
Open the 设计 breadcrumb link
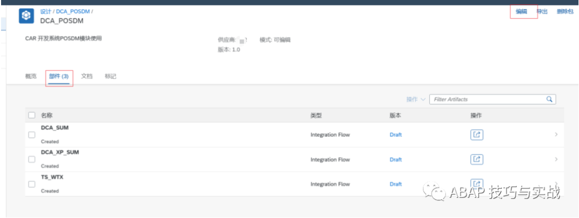(x=46, y=11)
